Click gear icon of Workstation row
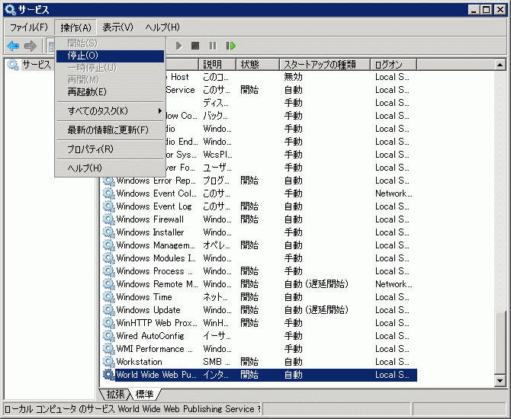The height and width of the screenshot is (419, 511). [108, 362]
